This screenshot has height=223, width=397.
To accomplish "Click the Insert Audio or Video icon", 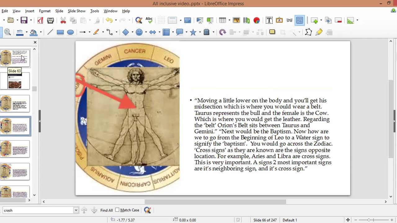I will pyautogui.click(x=247, y=20).
